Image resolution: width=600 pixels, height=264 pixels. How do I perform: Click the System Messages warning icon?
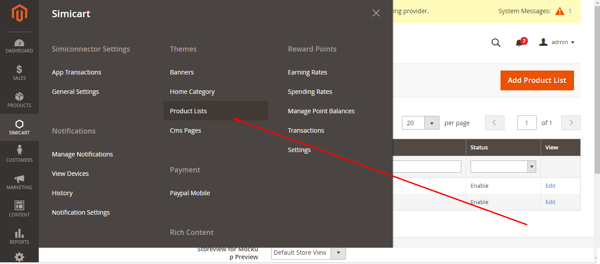(x=560, y=11)
